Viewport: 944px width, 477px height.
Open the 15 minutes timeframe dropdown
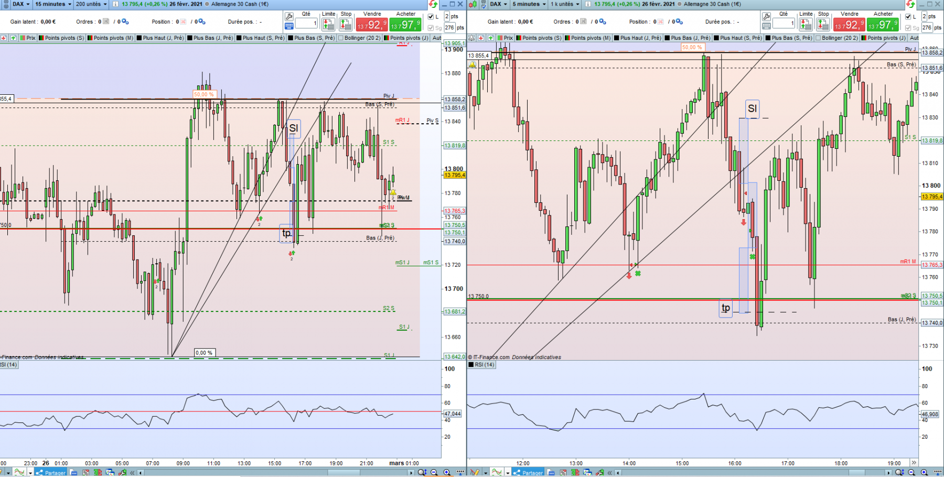pos(53,4)
